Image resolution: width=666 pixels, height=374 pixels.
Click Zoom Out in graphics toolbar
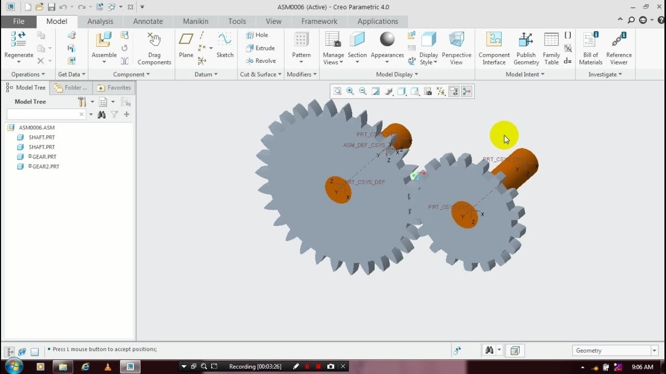[363, 91]
